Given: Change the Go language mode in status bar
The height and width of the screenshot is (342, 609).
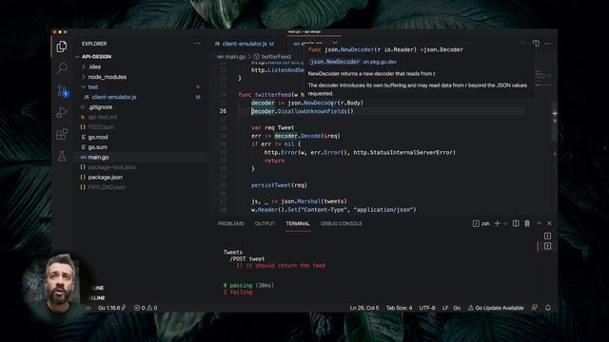Looking at the screenshot, I should click(457, 308).
